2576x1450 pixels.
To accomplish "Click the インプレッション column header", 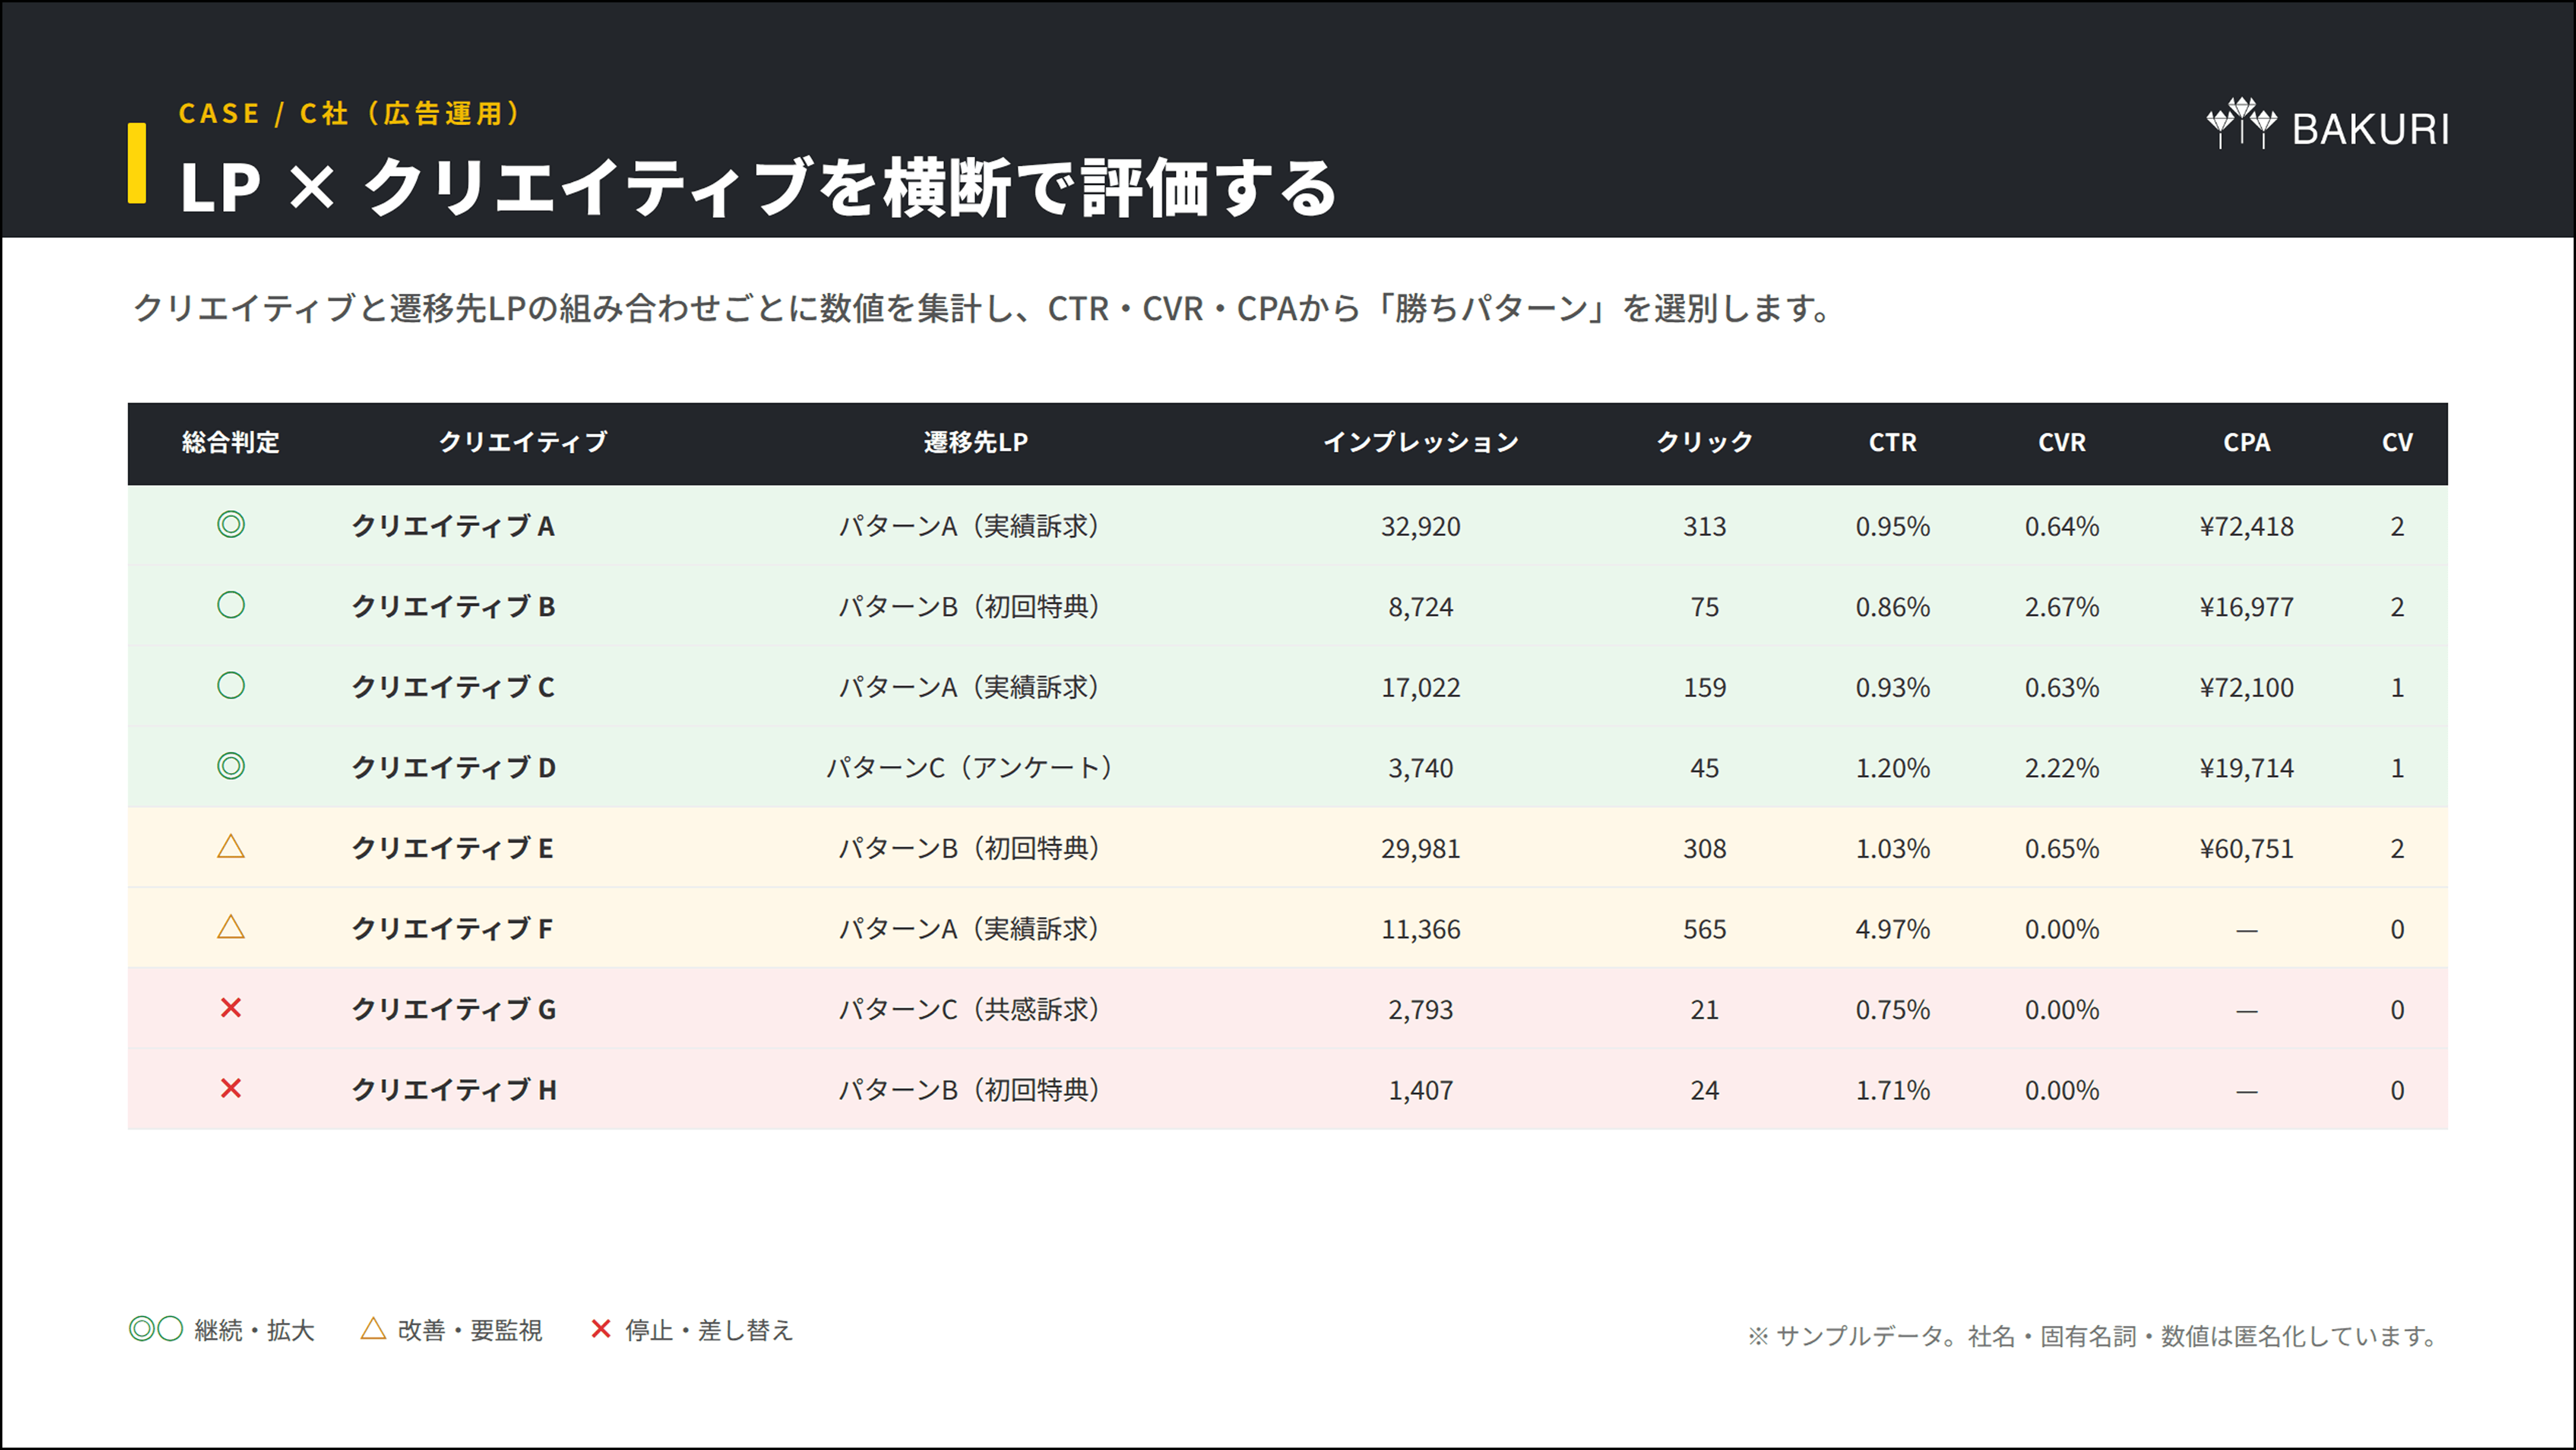I will [x=1421, y=442].
